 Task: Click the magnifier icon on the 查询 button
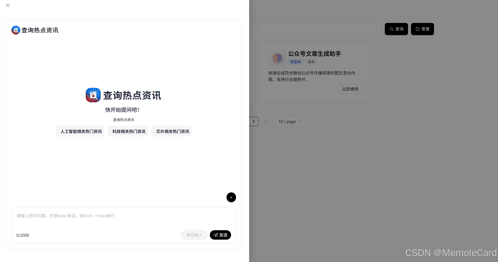coord(391,29)
